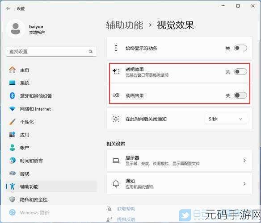The image size is (261, 223).
Task: Go back to 辅助功能 breadcrumb
Action: tap(125, 25)
